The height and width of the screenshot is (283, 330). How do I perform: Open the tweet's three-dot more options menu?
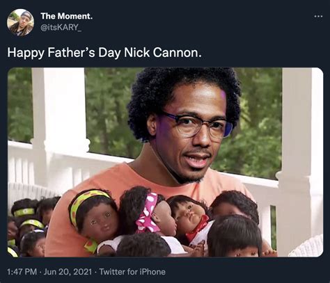[318, 16]
